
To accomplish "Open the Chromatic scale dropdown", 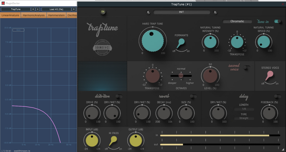I will tap(237, 21).
